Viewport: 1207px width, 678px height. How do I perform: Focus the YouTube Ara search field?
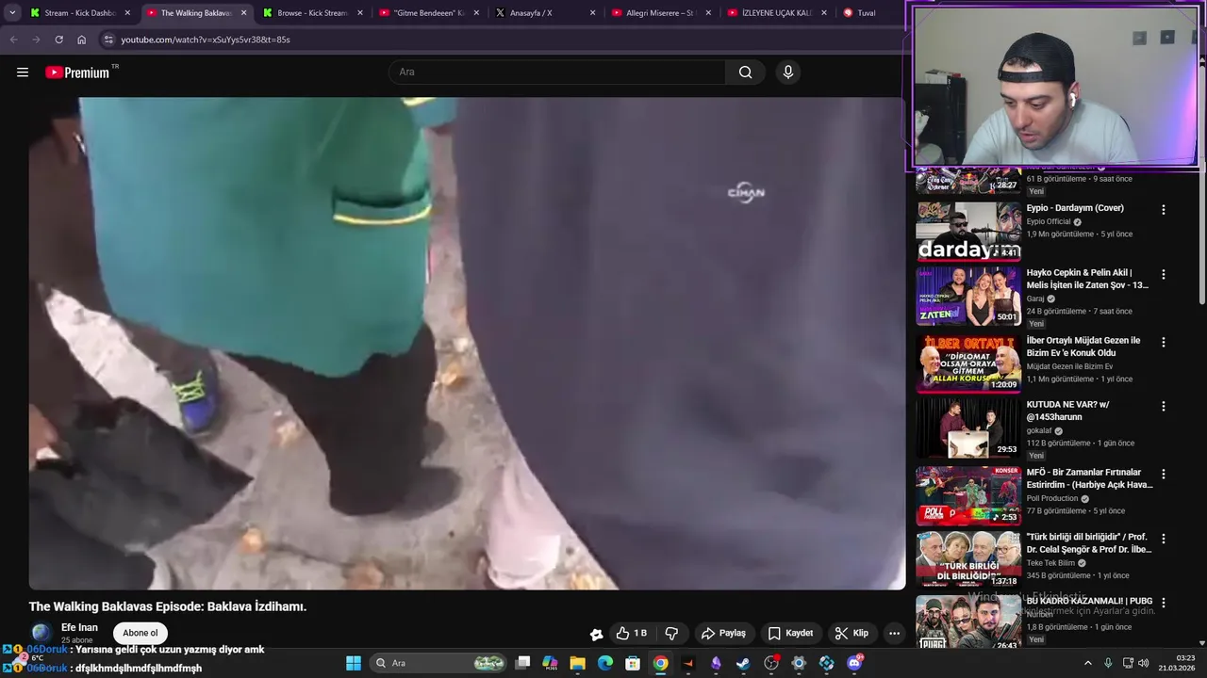556,73
